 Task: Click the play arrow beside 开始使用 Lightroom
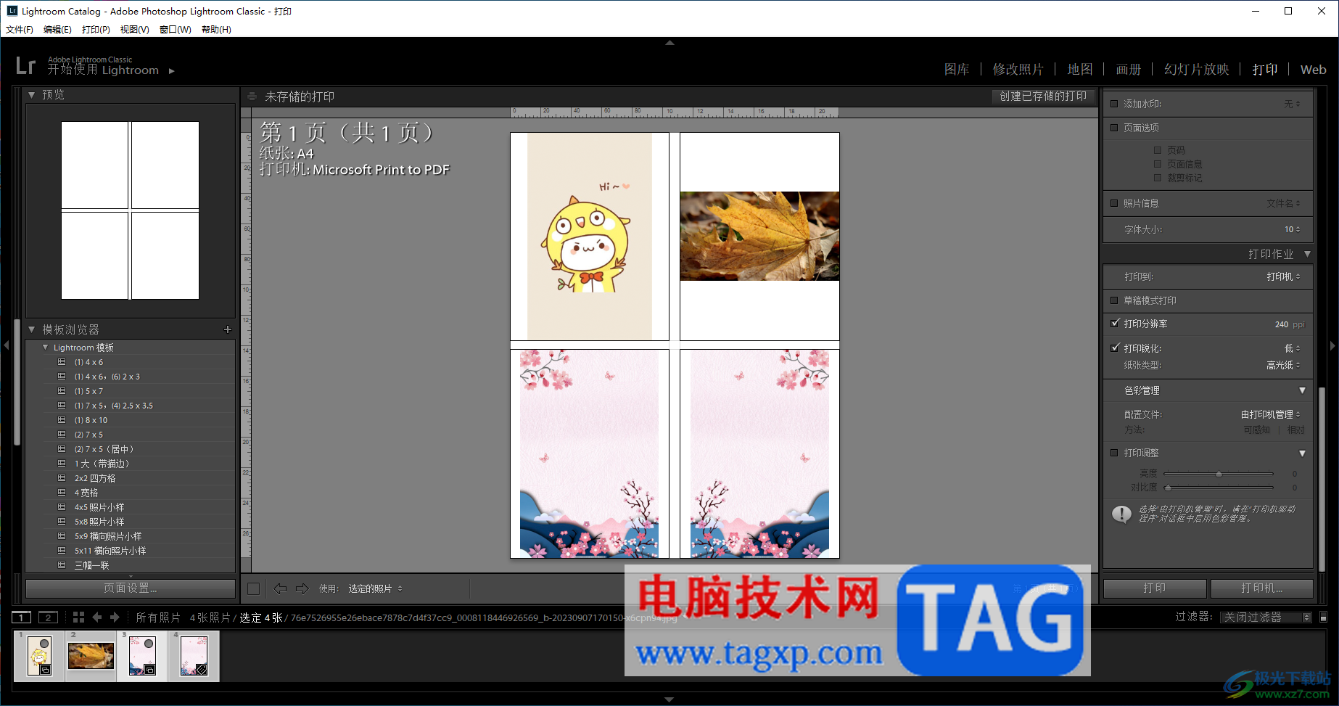(172, 71)
